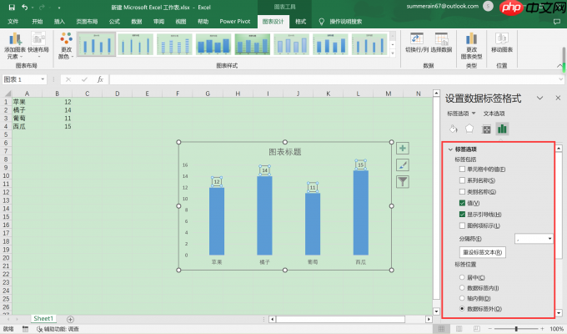Click insert function fx icon
The width and height of the screenshot is (567, 334).
tap(100, 79)
